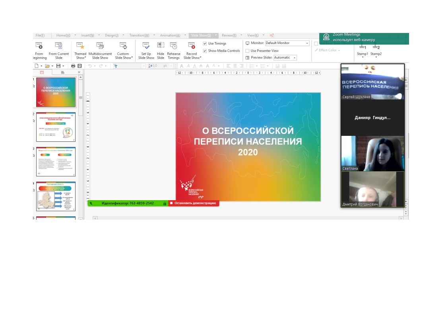Image resolution: width=446 pixels, height=315 pixels.
Task: Switch to the Design tab
Action: tap(112, 35)
